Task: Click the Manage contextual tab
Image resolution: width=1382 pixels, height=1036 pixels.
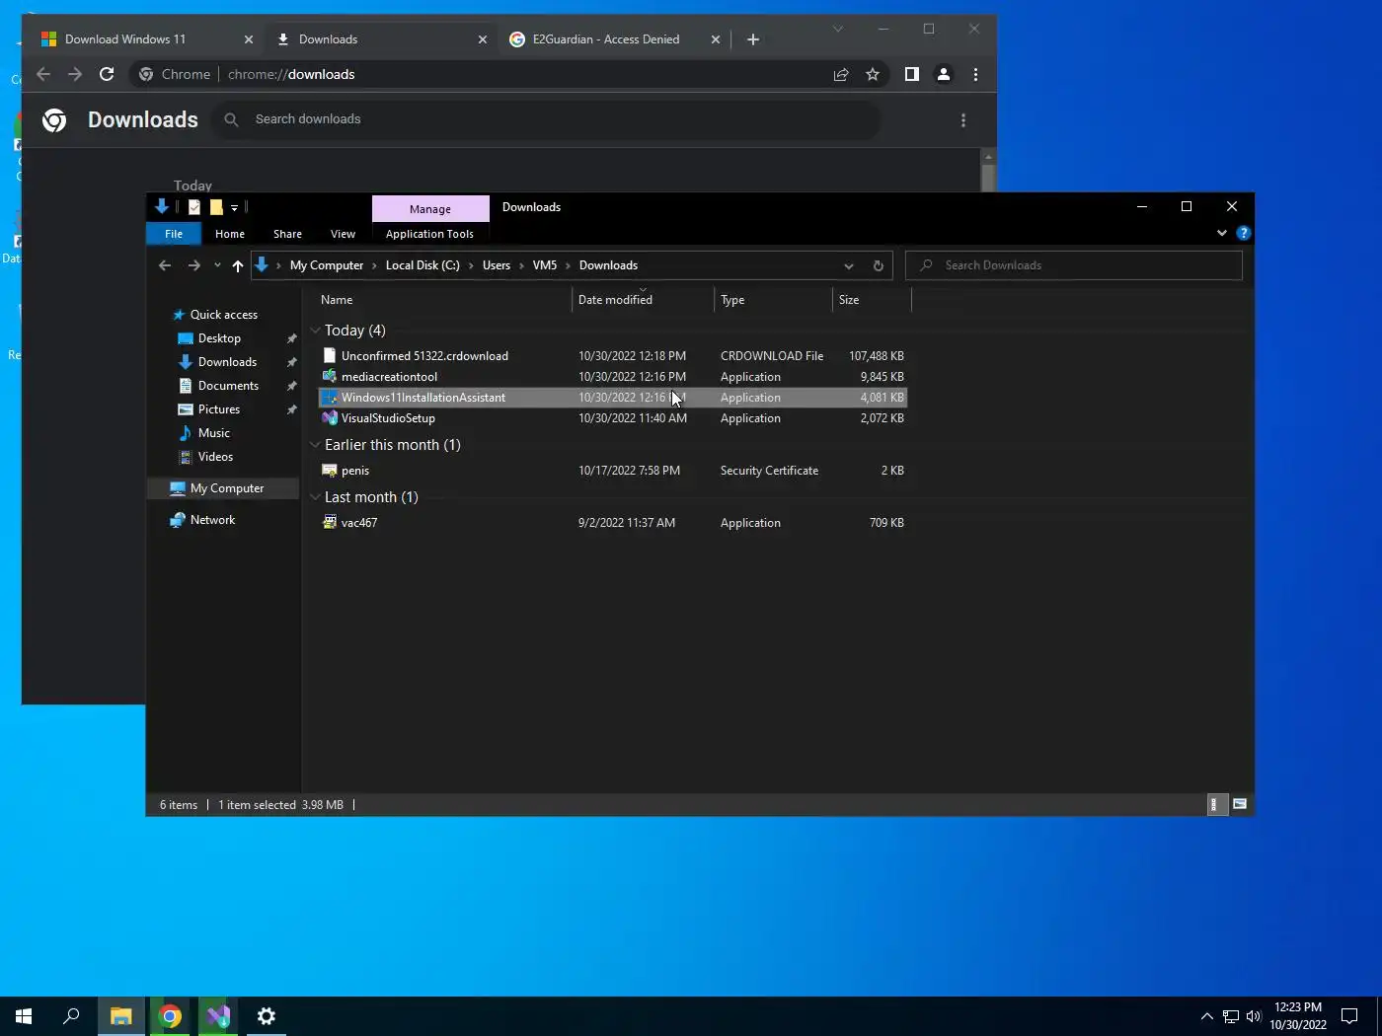Action: click(x=430, y=209)
